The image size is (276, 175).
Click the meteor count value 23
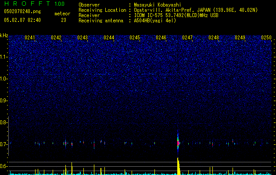[64, 20]
